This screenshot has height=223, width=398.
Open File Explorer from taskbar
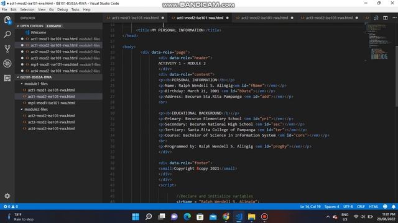click(251, 217)
